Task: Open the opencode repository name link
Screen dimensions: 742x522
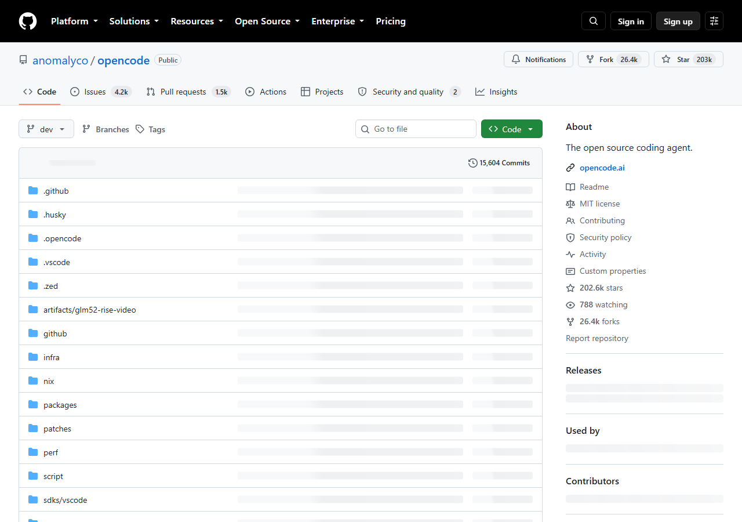Action: tap(123, 60)
